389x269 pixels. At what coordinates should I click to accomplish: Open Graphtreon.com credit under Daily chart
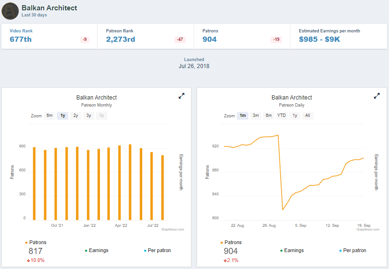[x=368, y=229]
